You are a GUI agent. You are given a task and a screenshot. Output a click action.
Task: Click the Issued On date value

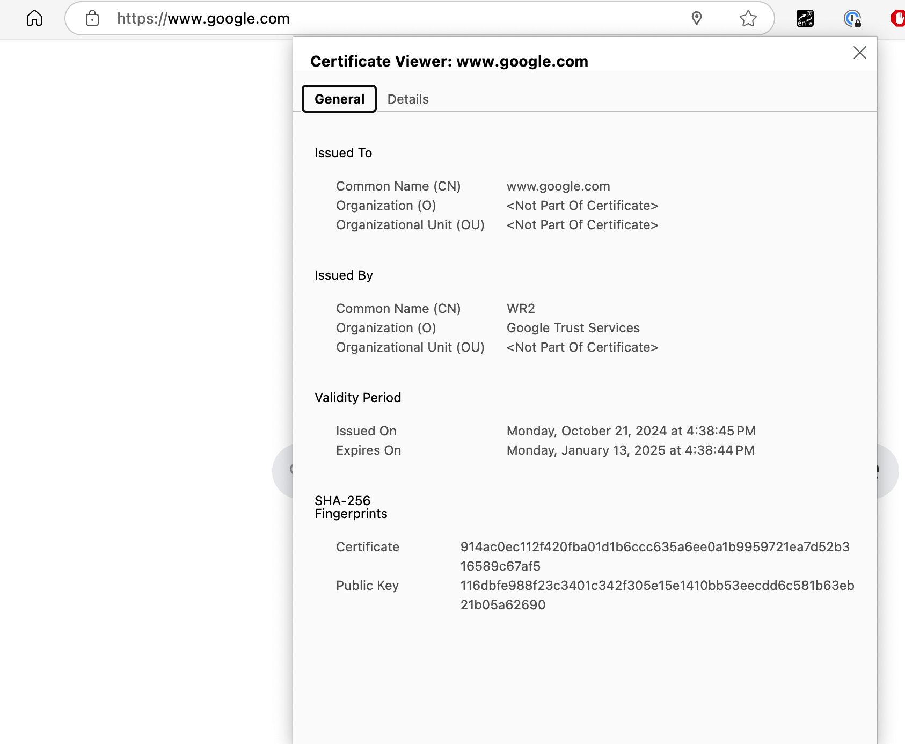click(x=631, y=431)
